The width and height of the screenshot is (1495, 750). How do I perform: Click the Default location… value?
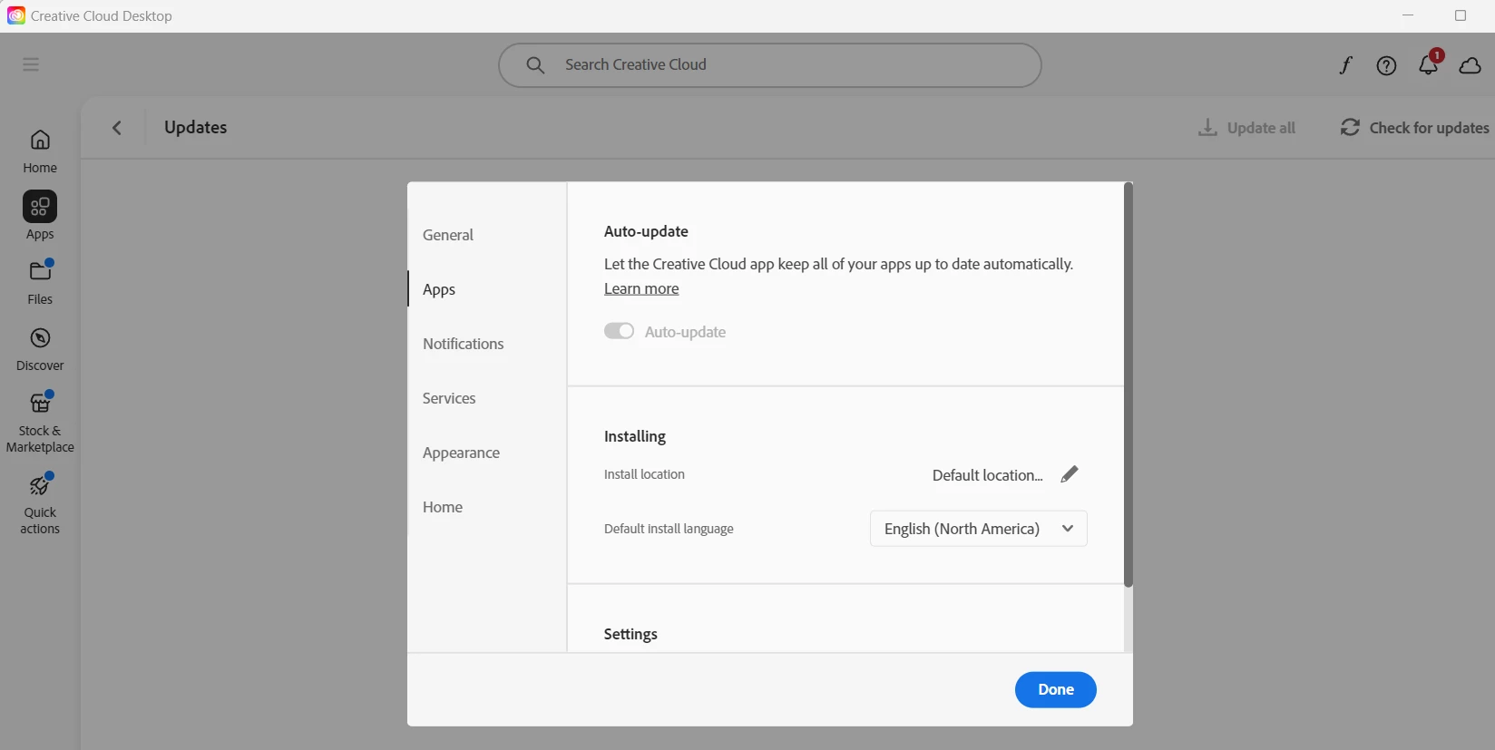pyautogui.click(x=987, y=475)
